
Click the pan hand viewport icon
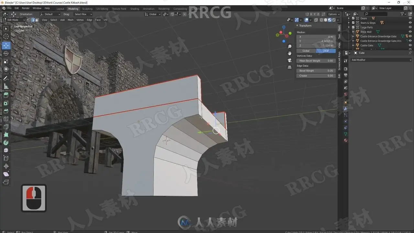tap(289, 53)
